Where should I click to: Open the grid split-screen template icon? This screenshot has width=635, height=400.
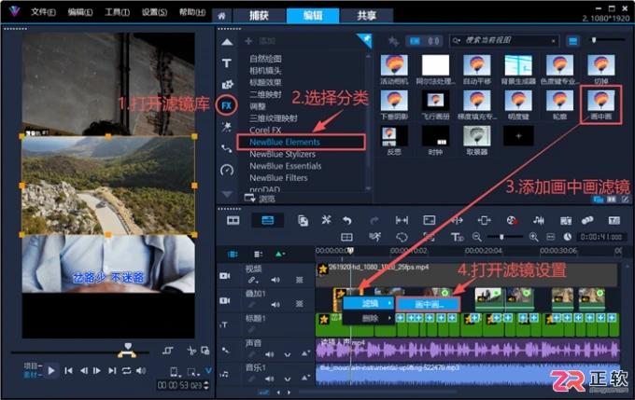tap(347, 237)
